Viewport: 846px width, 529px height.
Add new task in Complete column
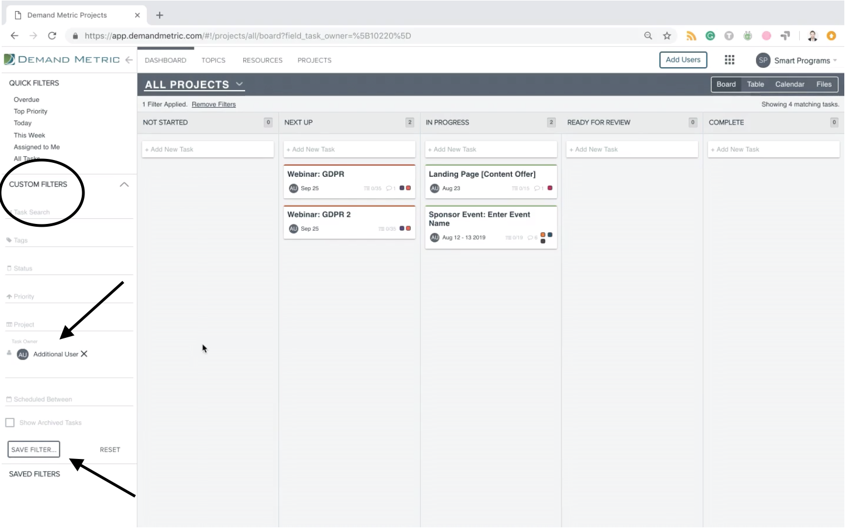(774, 149)
